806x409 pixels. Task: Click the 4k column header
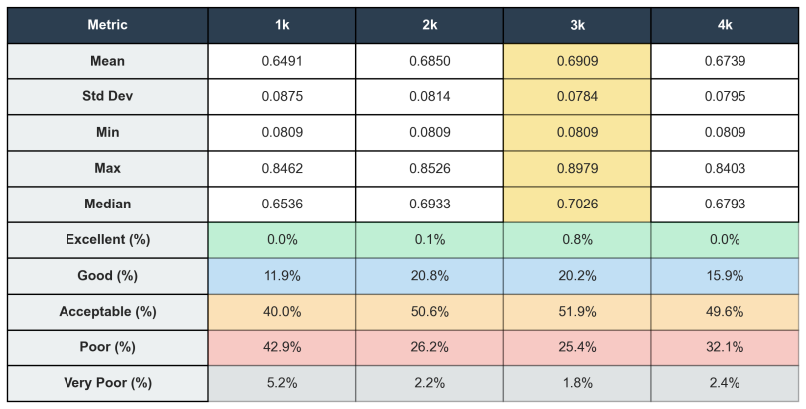click(x=725, y=25)
